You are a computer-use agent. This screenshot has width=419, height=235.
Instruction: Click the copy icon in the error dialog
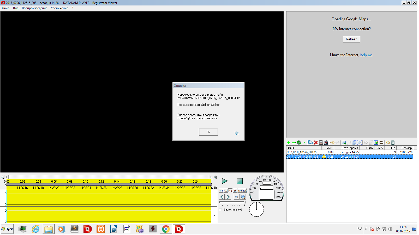pos(237,133)
